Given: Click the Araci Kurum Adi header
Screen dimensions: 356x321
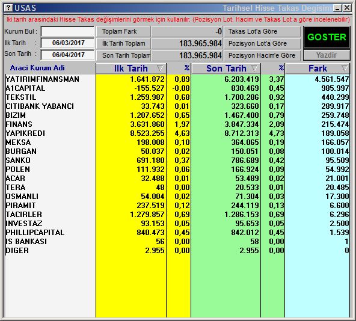Looking at the screenshot, I should click(x=37, y=68).
